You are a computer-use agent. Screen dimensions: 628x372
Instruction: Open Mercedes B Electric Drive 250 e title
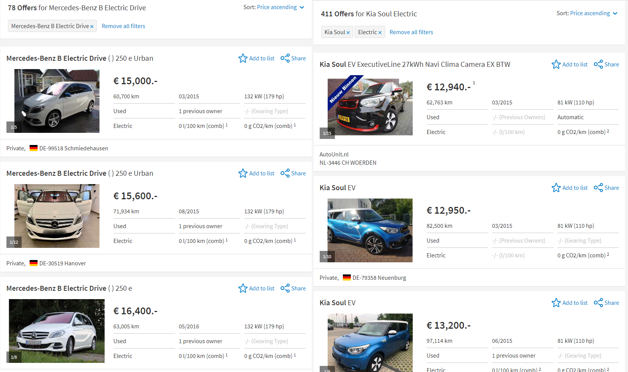[x=69, y=288]
